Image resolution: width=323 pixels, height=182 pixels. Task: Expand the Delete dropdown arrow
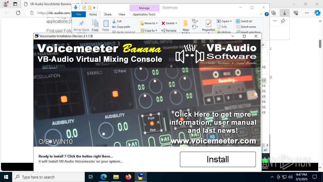pyautogui.click(x=176, y=23)
